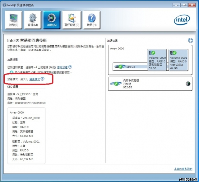Maximize the Intel window

coord(184,5)
